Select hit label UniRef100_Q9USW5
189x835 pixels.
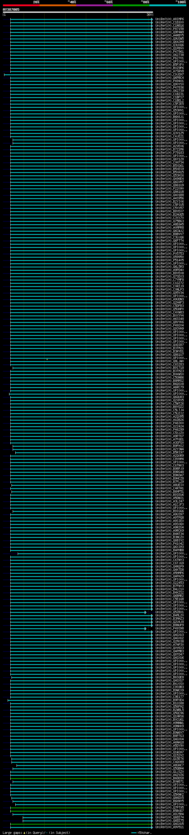click(x=170, y=39)
